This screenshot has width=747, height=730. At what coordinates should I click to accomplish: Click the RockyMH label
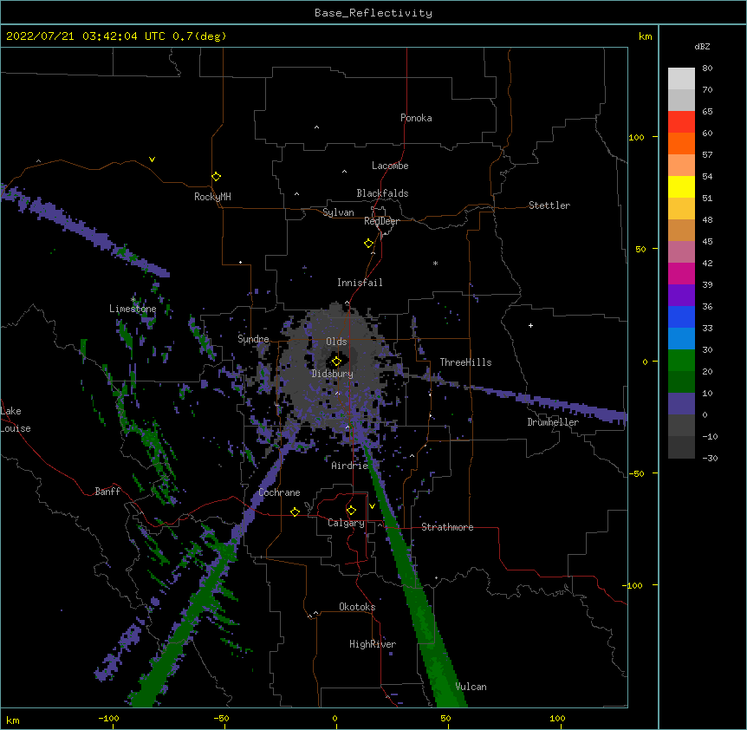(x=212, y=197)
